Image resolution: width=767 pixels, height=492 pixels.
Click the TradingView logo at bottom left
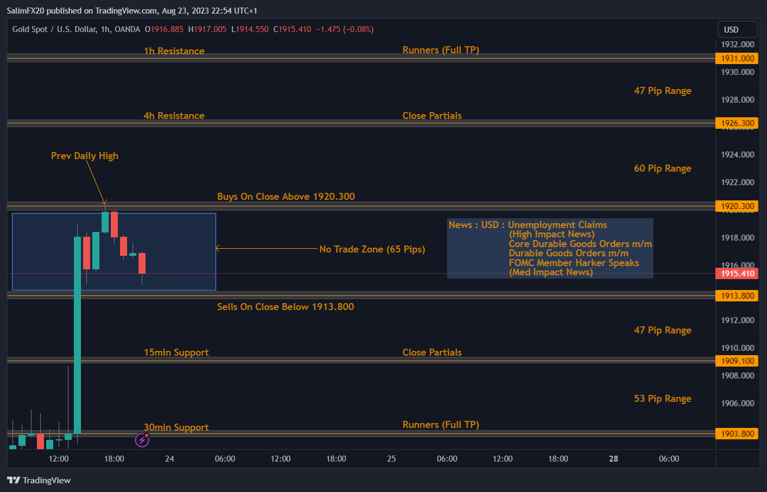pos(38,481)
